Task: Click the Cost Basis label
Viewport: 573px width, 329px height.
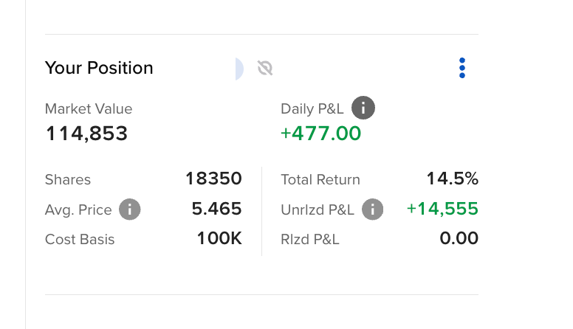Action: pyautogui.click(x=80, y=240)
